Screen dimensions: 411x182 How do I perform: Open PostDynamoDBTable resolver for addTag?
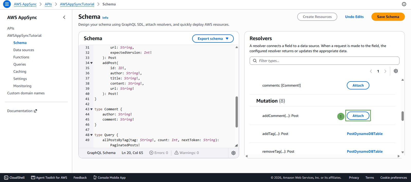365,134
